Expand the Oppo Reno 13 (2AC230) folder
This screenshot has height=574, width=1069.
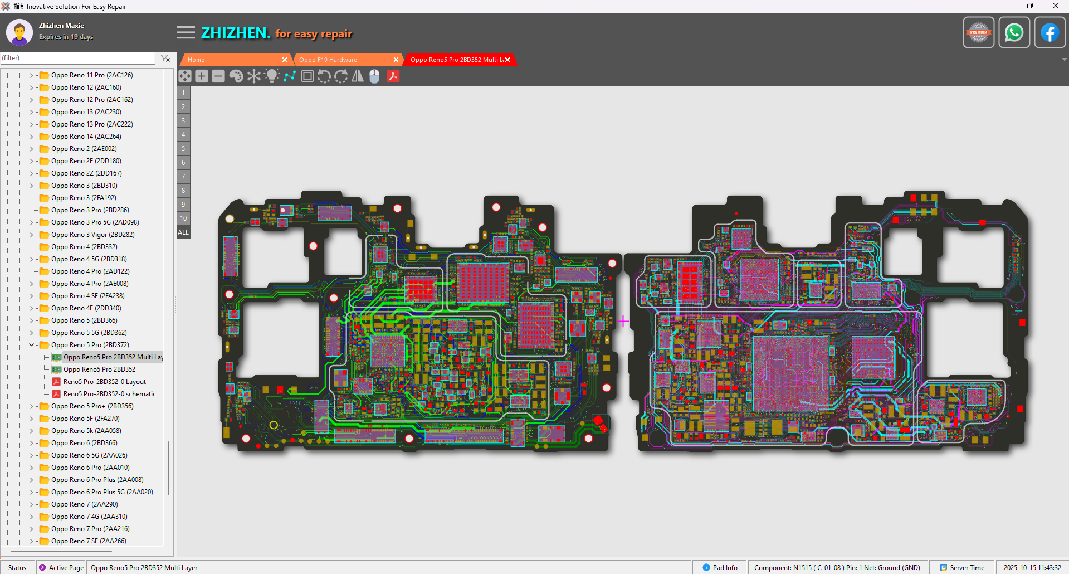pos(31,112)
